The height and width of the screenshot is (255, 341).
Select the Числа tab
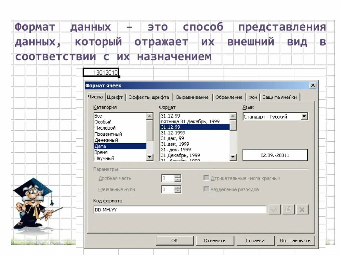click(x=95, y=97)
